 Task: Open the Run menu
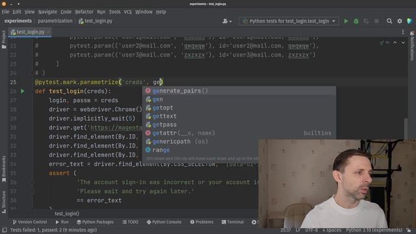tap(101, 12)
